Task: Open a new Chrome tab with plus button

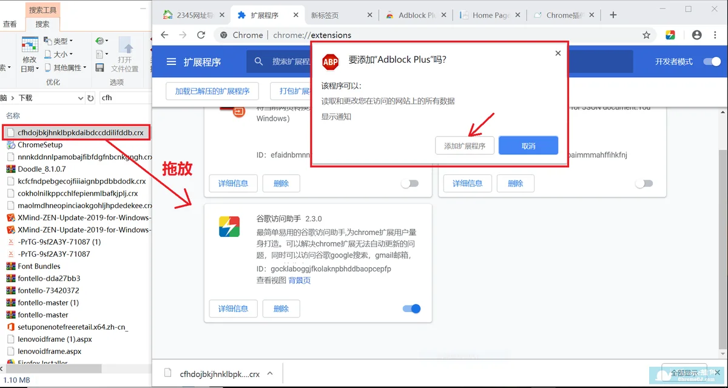Action: 613,15
